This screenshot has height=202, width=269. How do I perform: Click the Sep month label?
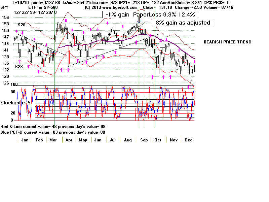(x=143, y=140)
